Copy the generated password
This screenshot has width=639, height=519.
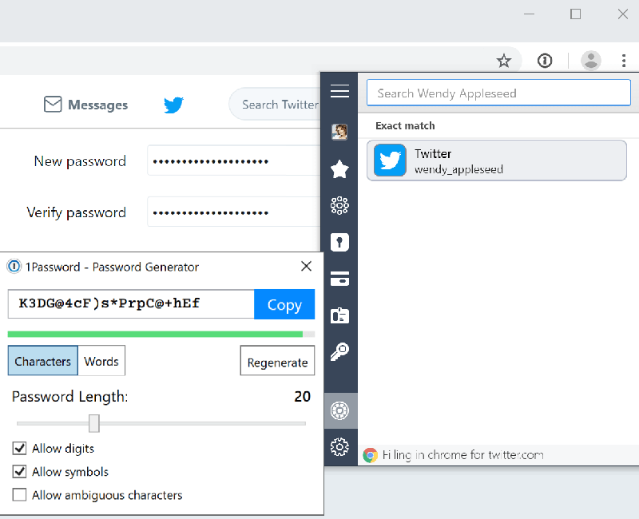[284, 304]
